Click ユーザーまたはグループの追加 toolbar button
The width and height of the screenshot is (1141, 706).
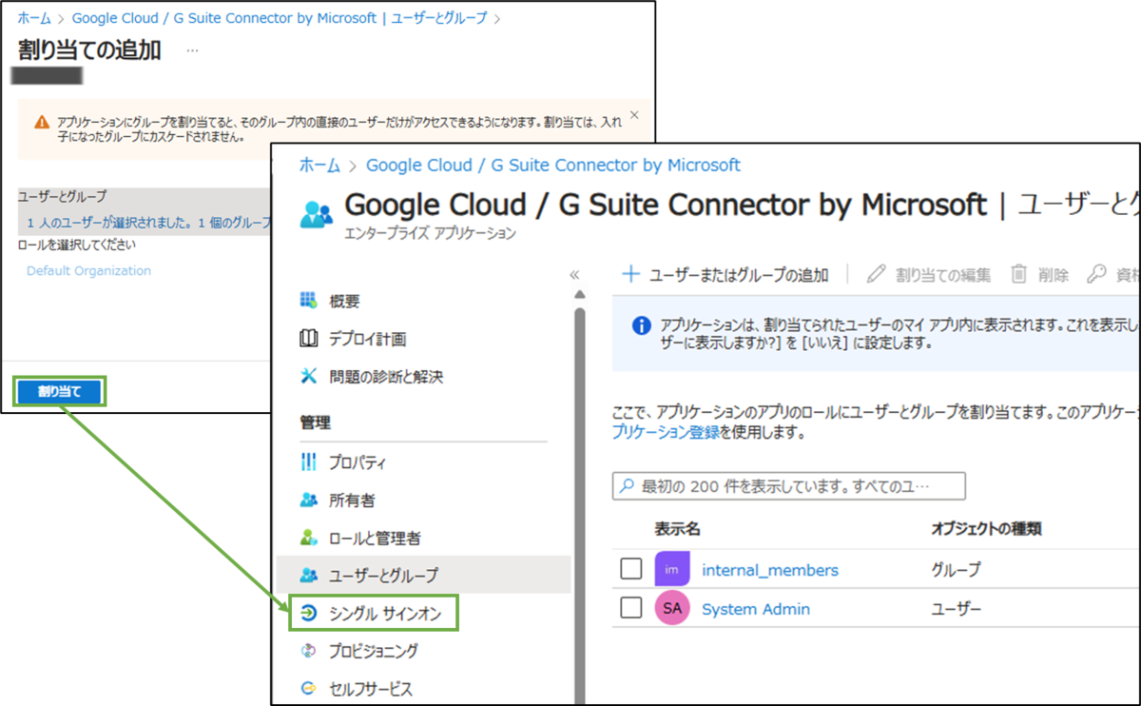725,275
